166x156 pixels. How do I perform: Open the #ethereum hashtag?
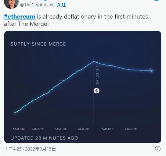tap(20, 17)
